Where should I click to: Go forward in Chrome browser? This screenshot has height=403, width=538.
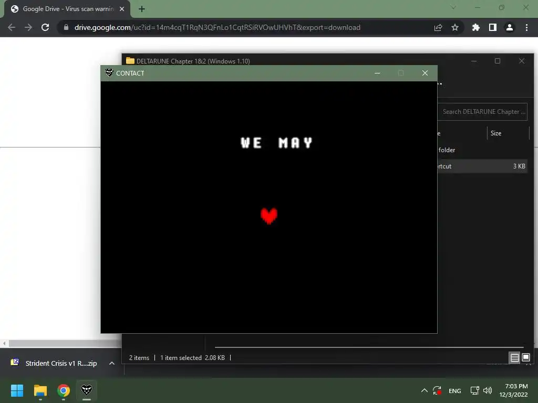tap(28, 27)
